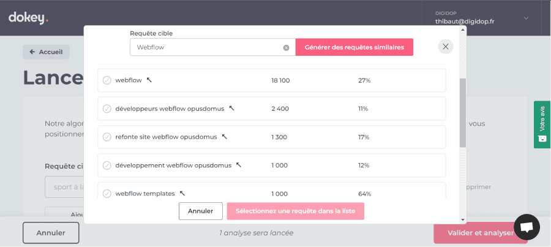This screenshot has height=247, width=551.
Task: Click the scrollbar down arrow in dialog
Action: 462,219
